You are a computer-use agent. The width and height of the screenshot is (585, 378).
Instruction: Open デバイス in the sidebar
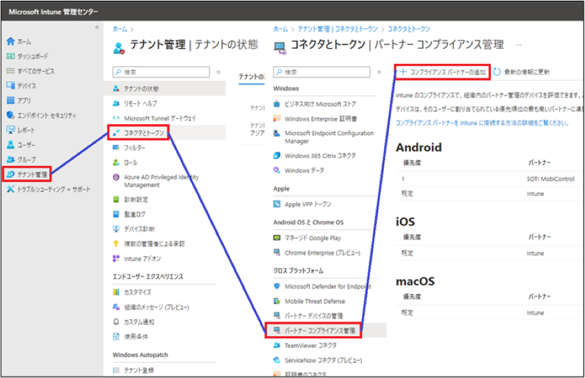21,86
